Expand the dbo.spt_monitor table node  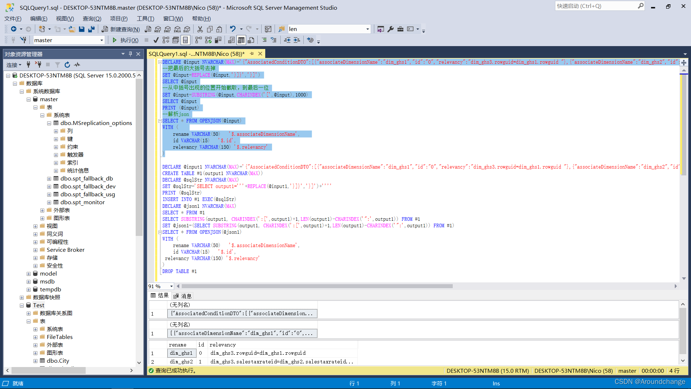[x=49, y=202]
